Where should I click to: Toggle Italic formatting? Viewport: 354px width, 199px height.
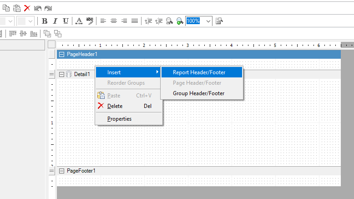pos(55,21)
